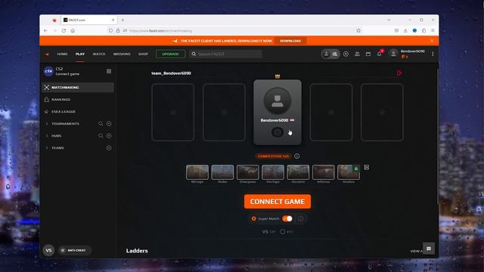The image size is (484, 272).
Task: Click the Competitive 5v5 mode label
Action: click(x=273, y=156)
